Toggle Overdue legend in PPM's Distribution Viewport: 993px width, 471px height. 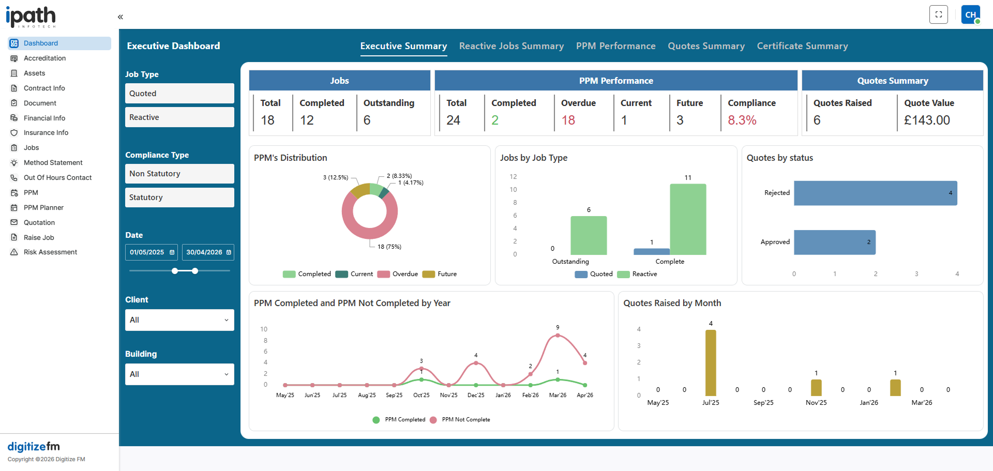(x=398, y=274)
